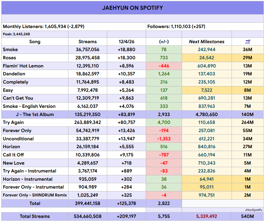The image size is (265, 222).
Task: Select the 'Forever Only' song cell
Action: pos(35,131)
